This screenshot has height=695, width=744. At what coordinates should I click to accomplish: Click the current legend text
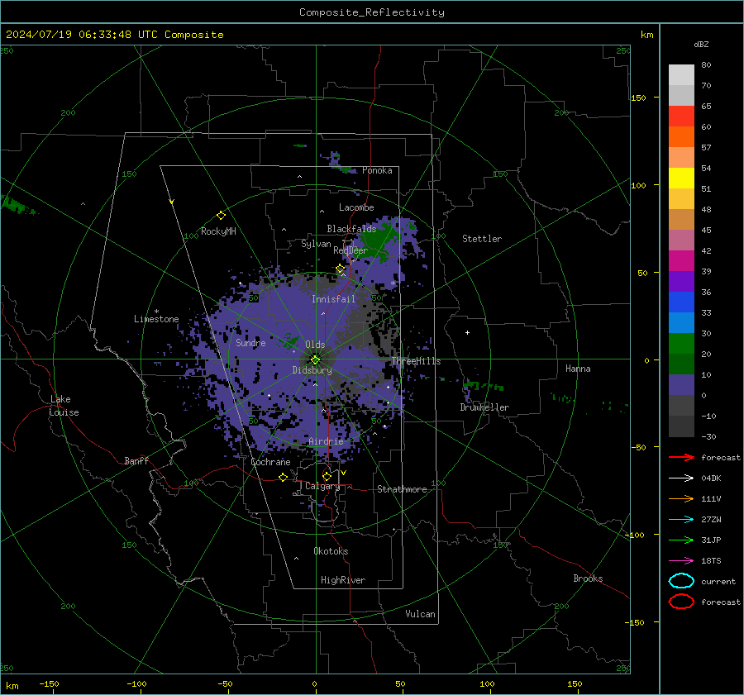tap(718, 581)
